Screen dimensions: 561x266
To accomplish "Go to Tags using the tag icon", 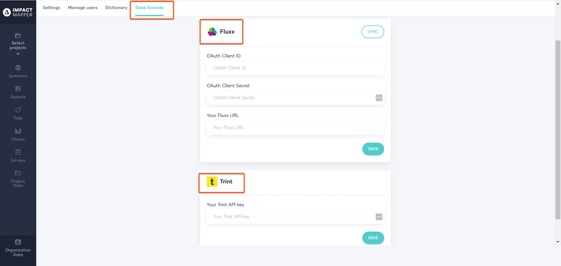I will pos(18,110).
